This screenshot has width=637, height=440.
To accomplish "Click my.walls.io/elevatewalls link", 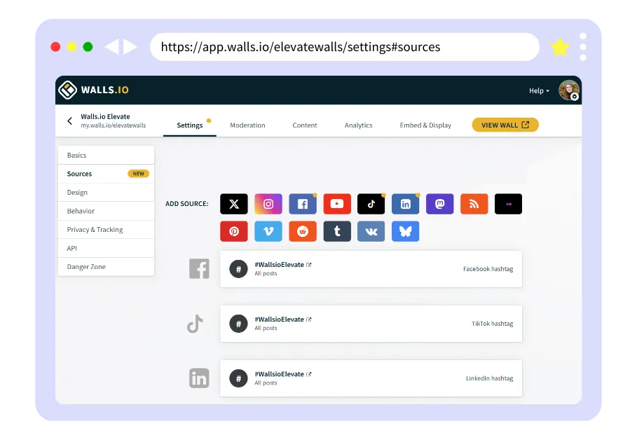I will (x=114, y=125).
